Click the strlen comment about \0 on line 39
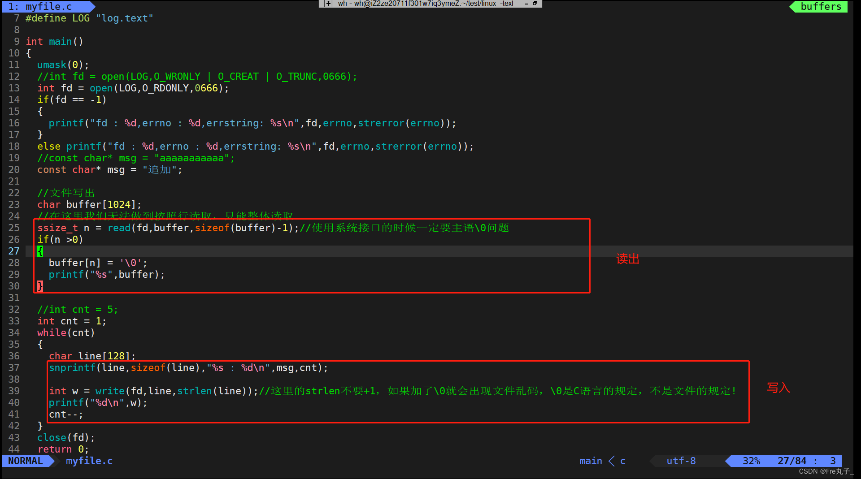 click(498, 391)
